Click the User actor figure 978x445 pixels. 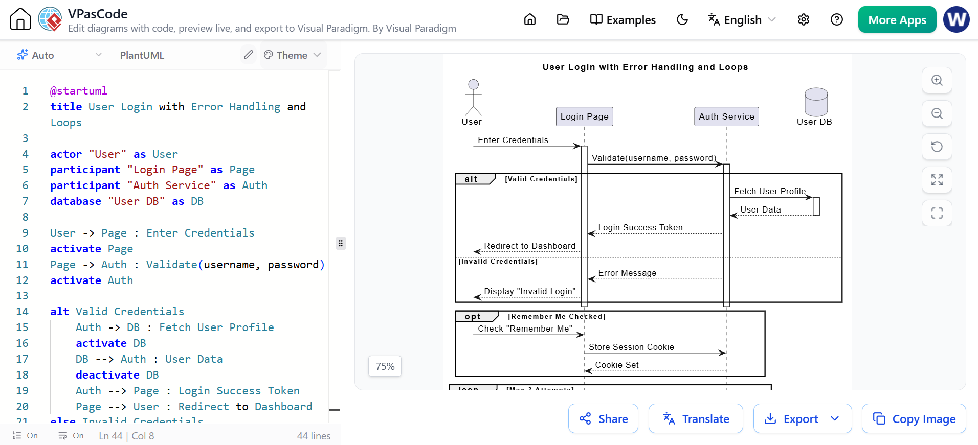[473, 98]
